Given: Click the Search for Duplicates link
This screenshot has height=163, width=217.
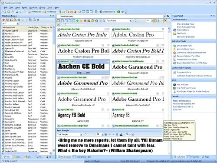Looking at the screenshot, I should pos(186,37).
